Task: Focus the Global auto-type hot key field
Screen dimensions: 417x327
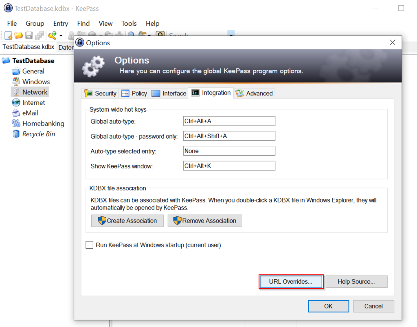Action: click(x=229, y=121)
